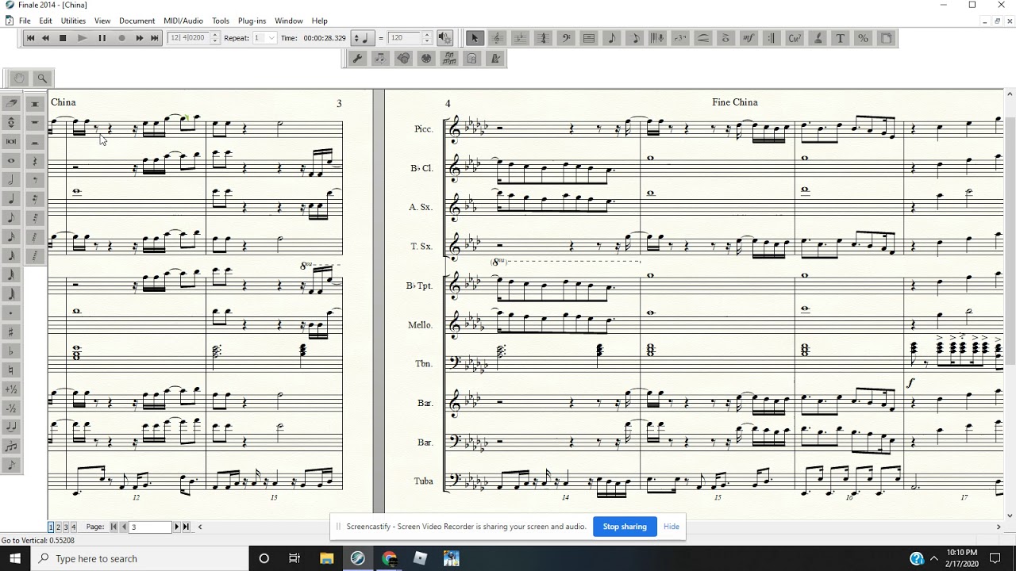The image size is (1016, 571).
Task: Select the Repeat tool
Action: click(x=772, y=37)
